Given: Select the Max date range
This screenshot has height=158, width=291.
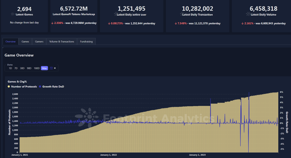Looking at the screenshot, I should (x=44, y=68).
